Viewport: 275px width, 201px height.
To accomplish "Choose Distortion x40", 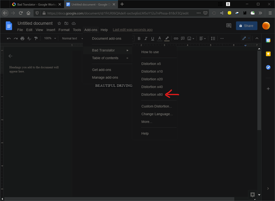I will [155, 87].
